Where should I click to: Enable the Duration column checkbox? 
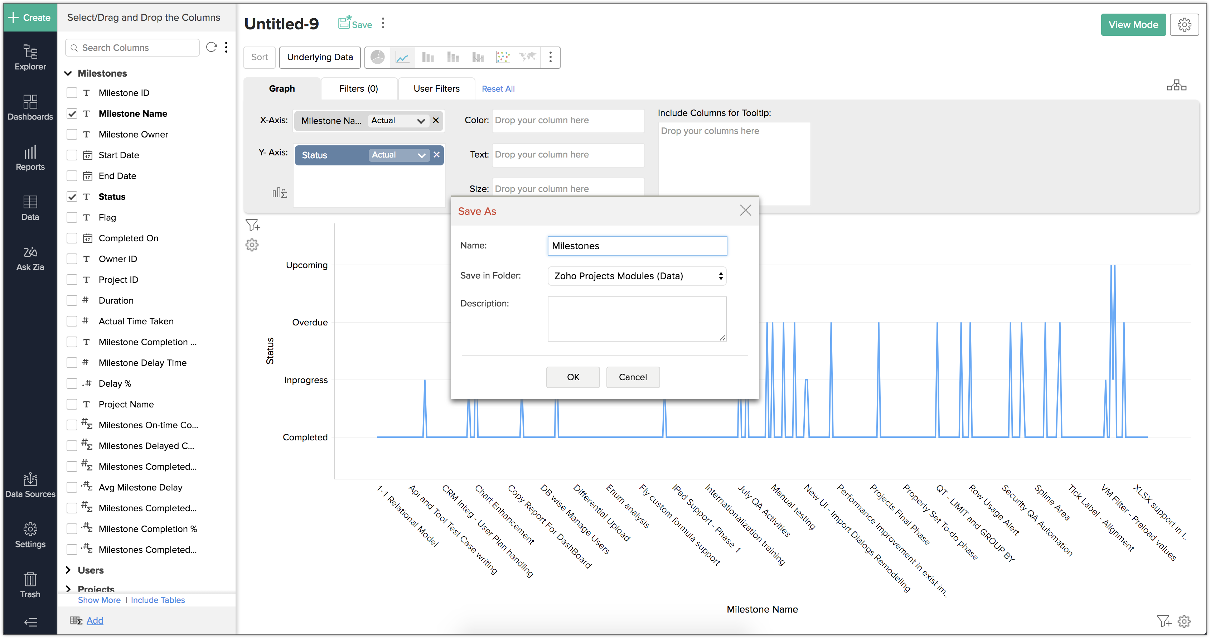(x=72, y=301)
